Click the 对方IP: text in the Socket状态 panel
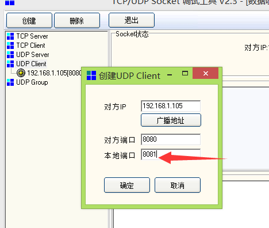This screenshot has height=228, width=269. [256, 48]
